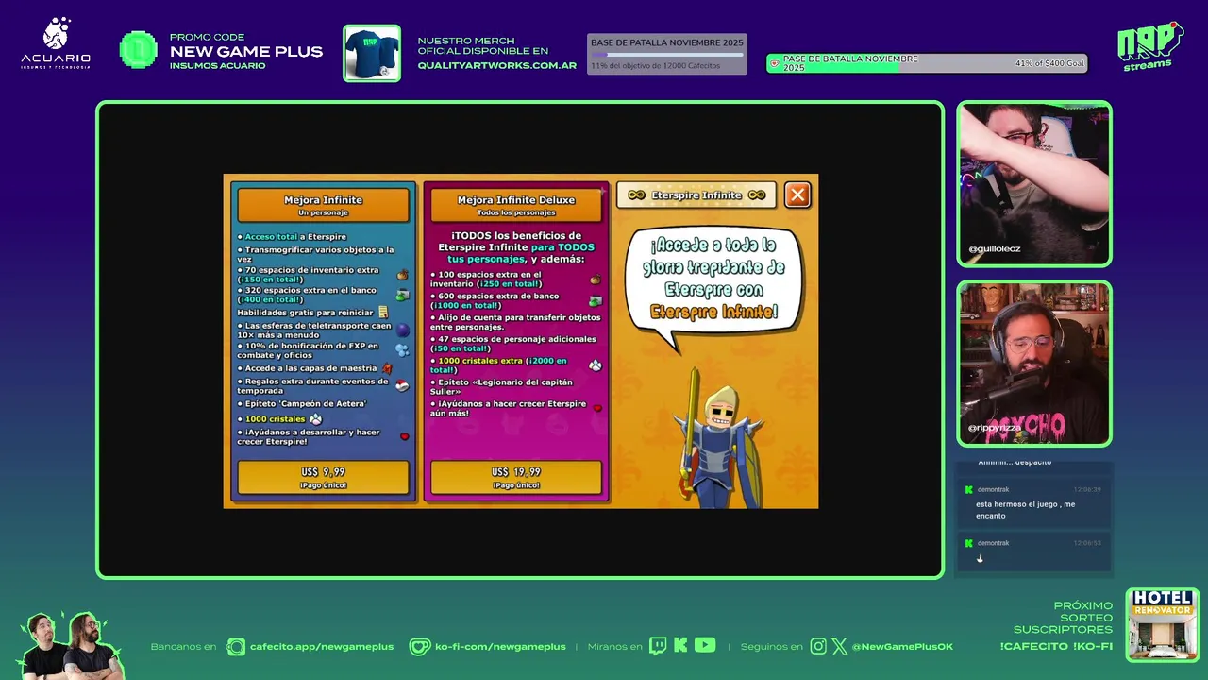The height and width of the screenshot is (680, 1208).
Task: Click chat message 'esta hermoso el juego, me encanto'
Action: click(1026, 510)
